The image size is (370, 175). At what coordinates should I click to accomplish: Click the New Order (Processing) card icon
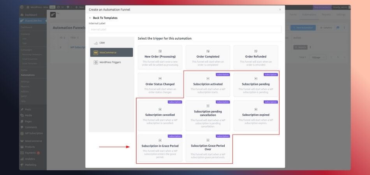coord(160,51)
